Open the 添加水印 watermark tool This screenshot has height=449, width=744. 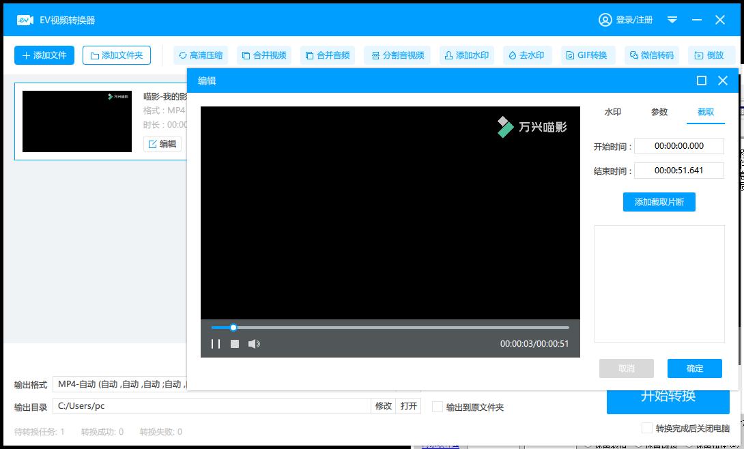coord(467,55)
